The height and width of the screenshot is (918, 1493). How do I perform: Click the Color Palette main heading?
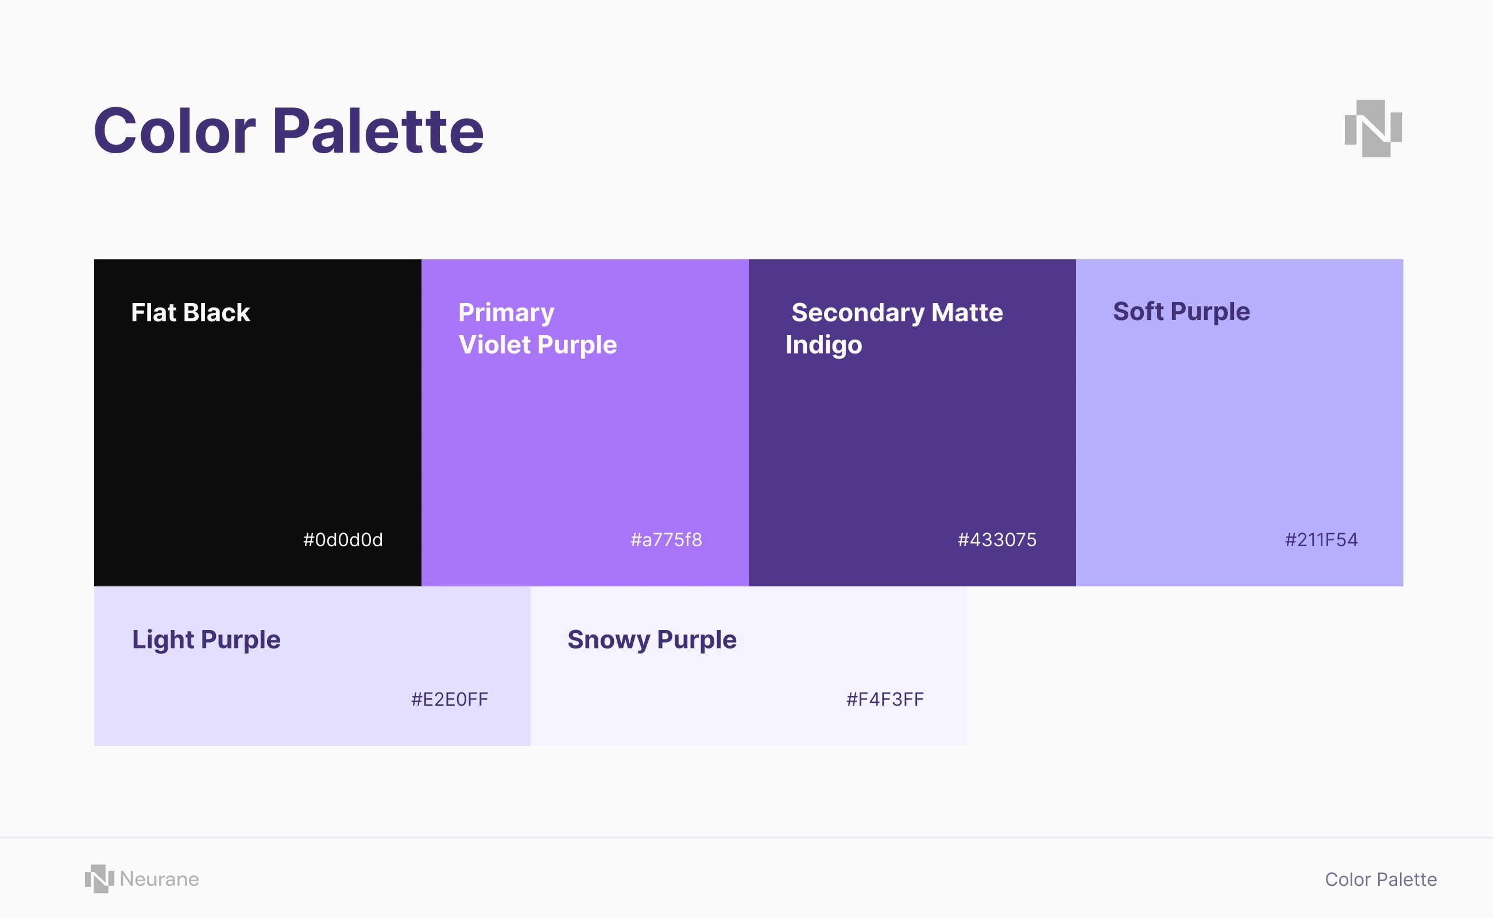[x=289, y=131]
